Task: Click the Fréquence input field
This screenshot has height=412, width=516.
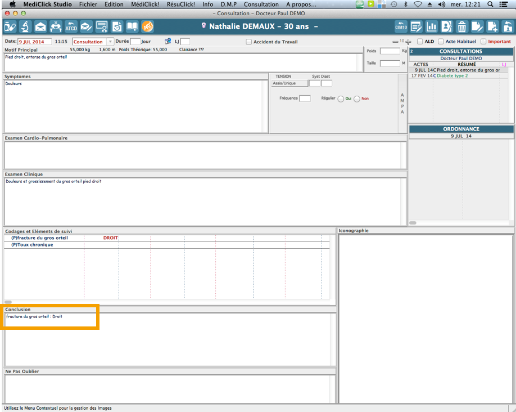Action: 305,98
